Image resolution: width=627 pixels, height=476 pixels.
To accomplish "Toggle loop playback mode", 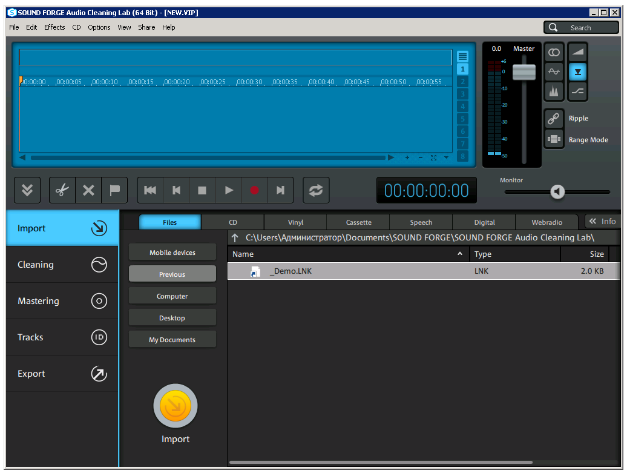I will tap(315, 190).
